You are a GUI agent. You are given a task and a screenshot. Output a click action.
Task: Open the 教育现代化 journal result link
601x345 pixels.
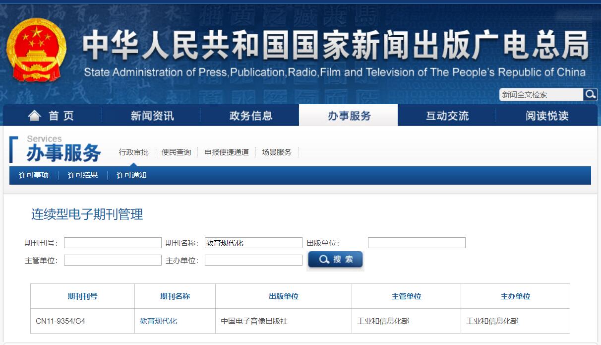pos(159,321)
